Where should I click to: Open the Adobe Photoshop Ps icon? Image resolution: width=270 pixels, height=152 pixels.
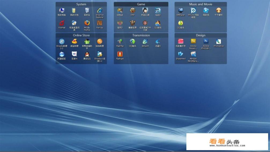206,42
